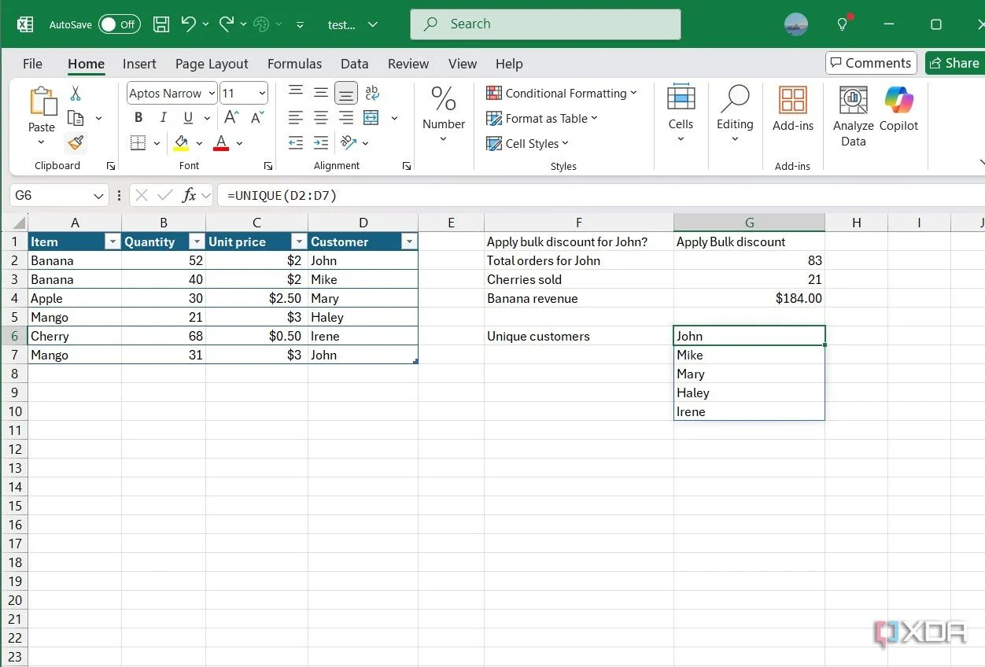
Task: Switch to the Review tab
Action: (x=408, y=64)
